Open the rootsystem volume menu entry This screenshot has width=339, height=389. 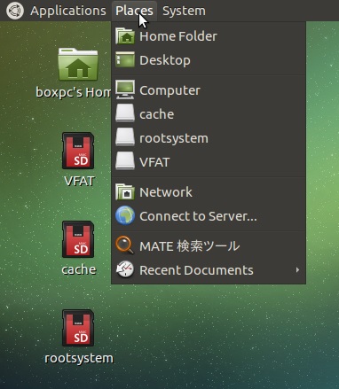click(209, 138)
